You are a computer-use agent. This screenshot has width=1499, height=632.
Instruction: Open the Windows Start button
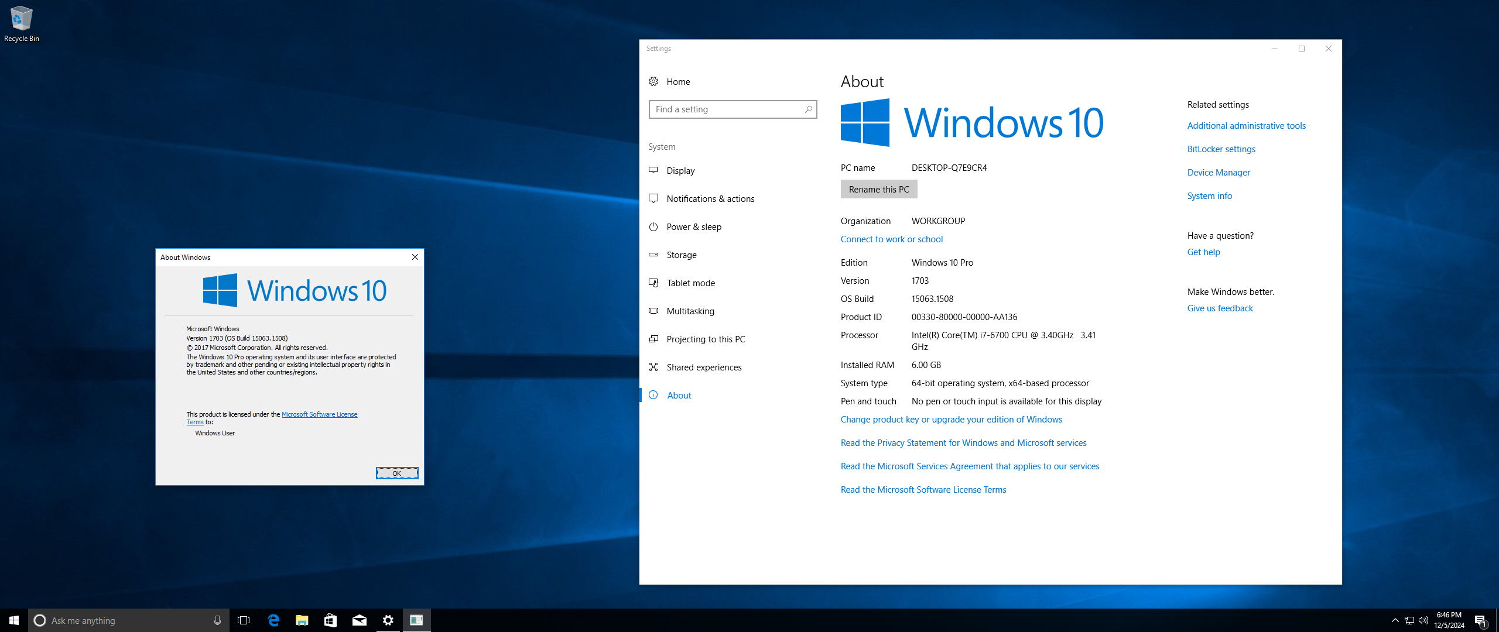click(14, 620)
